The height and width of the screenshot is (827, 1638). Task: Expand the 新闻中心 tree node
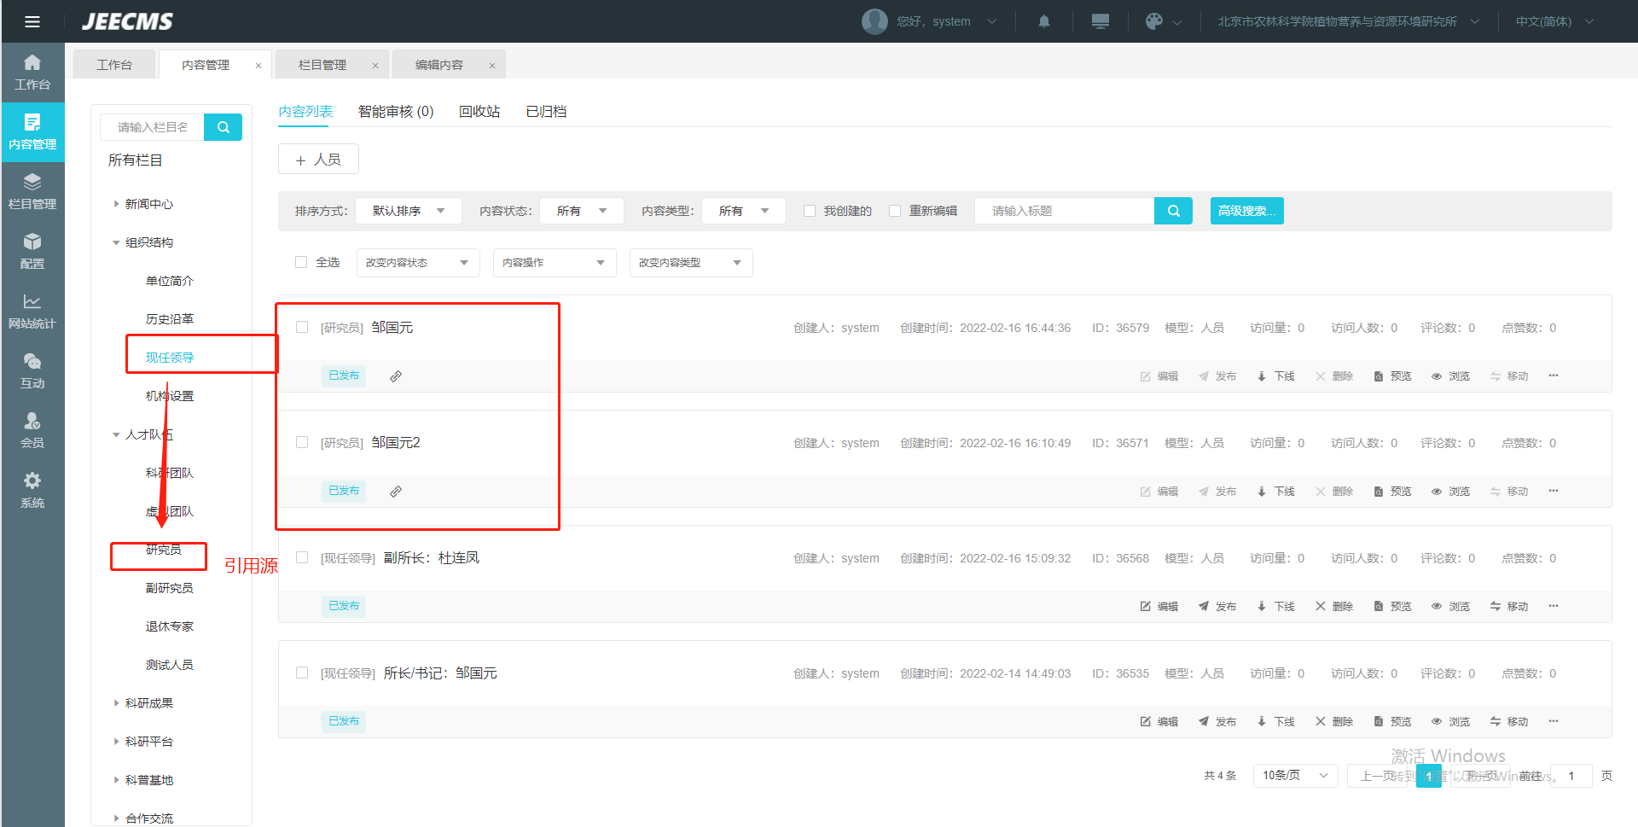point(117,204)
